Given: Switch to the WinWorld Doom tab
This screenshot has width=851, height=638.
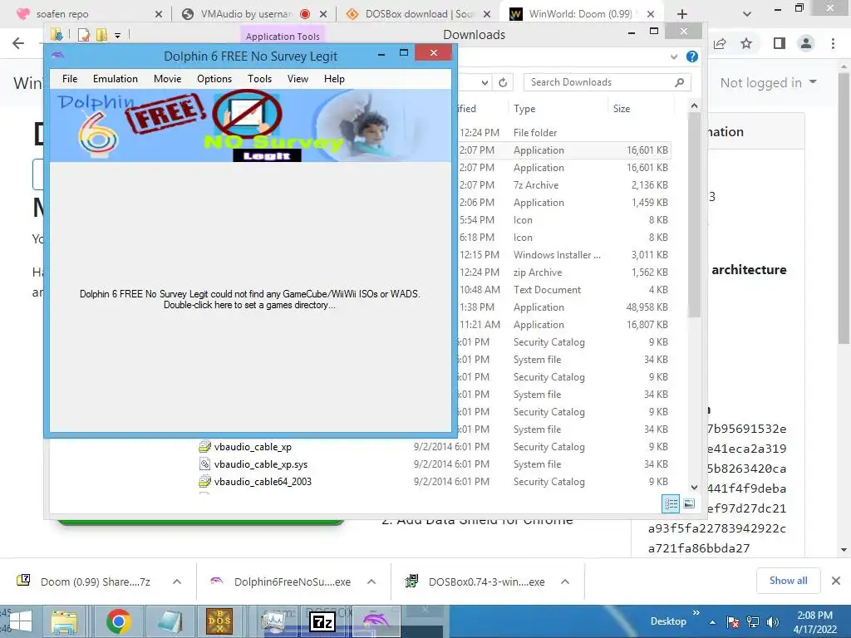Looking at the screenshot, I should pos(580,14).
